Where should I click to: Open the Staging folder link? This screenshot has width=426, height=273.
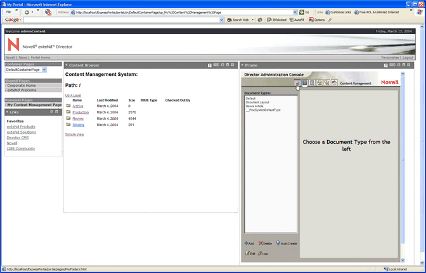click(78, 125)
